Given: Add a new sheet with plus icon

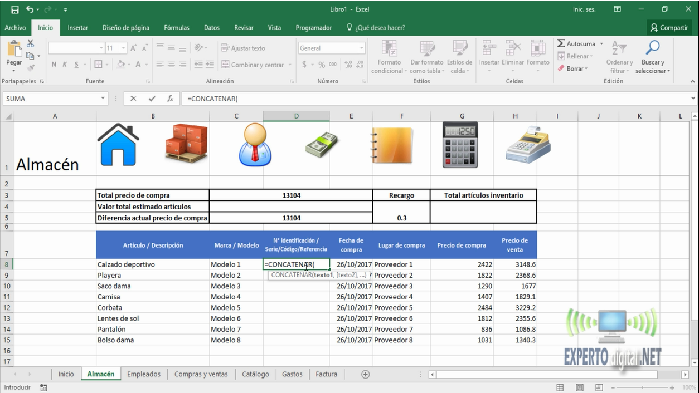Looking at the screenshot, I should [x=366, y=374].
